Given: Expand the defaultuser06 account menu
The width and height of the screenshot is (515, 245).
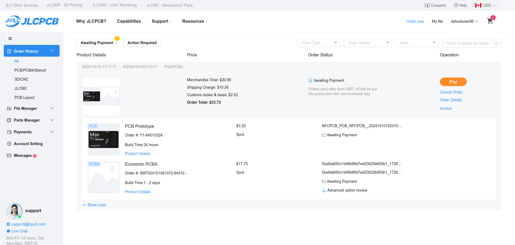Looking at the screenshot, I should pos(464,21).
